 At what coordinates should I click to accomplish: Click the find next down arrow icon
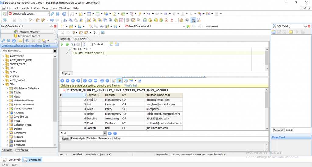[x=115, y=133]
